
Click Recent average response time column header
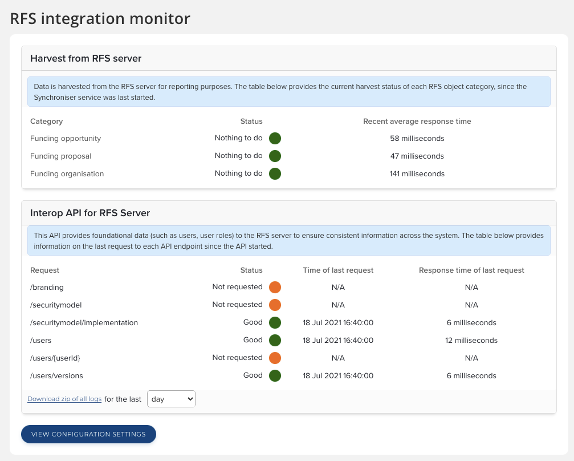[417, 122]
